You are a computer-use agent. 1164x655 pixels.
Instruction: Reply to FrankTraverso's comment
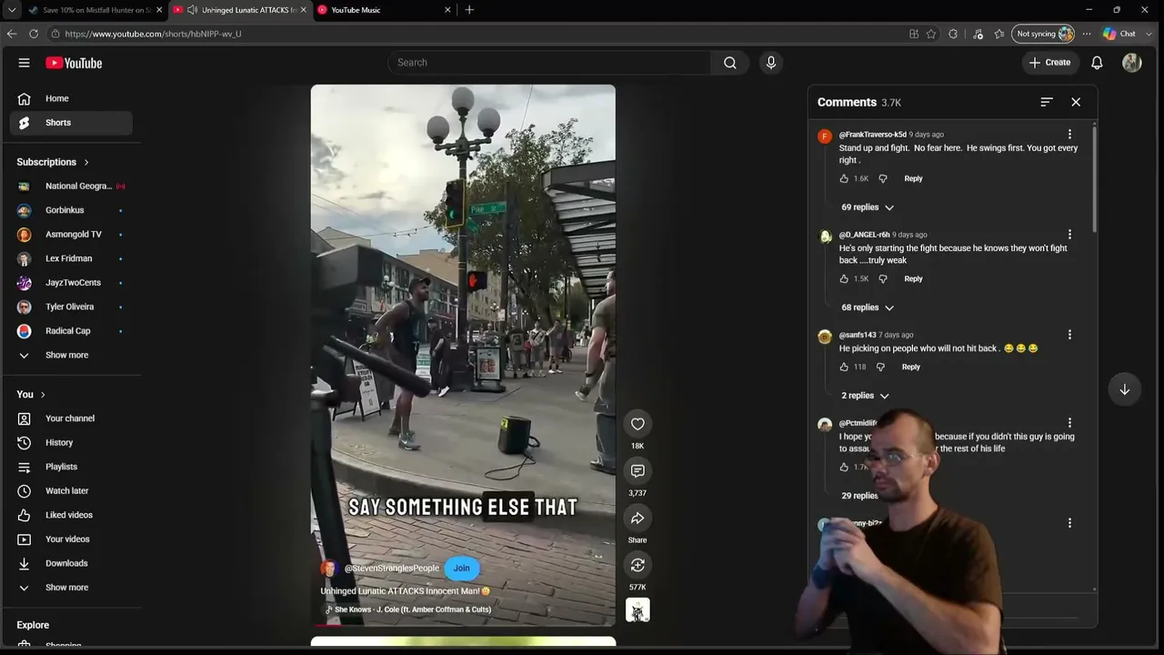[913, 179]
